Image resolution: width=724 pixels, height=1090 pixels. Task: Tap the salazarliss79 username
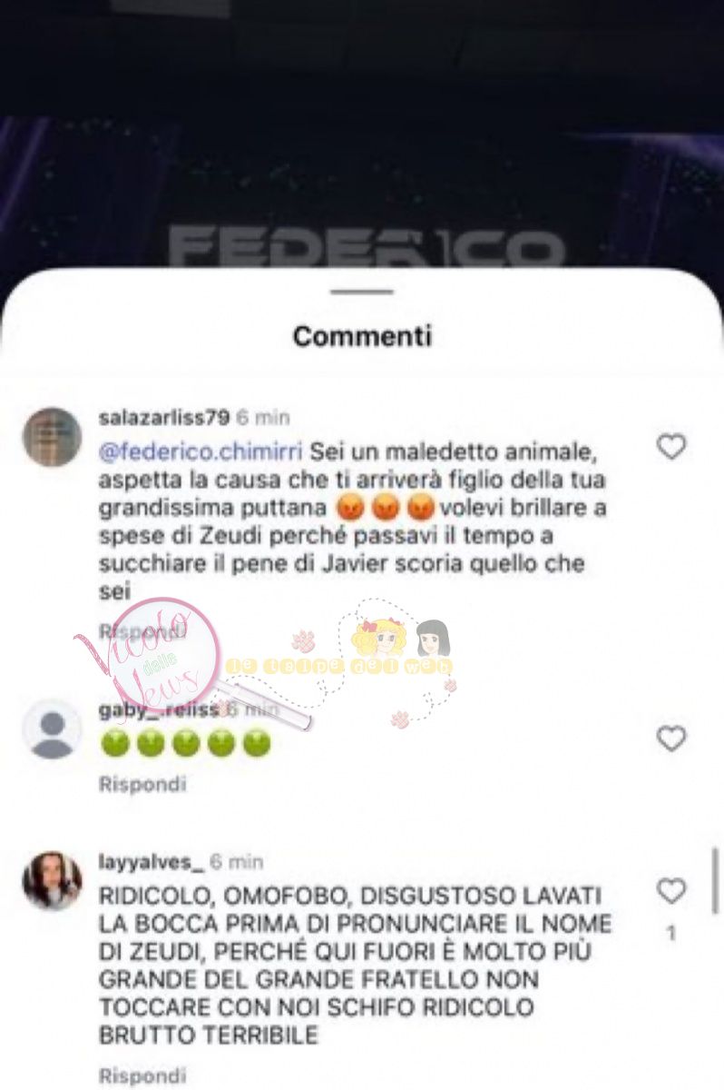(163, 418)
